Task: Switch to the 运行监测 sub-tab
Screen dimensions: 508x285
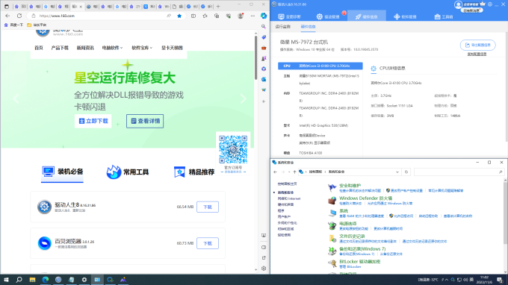Action: 283,27
